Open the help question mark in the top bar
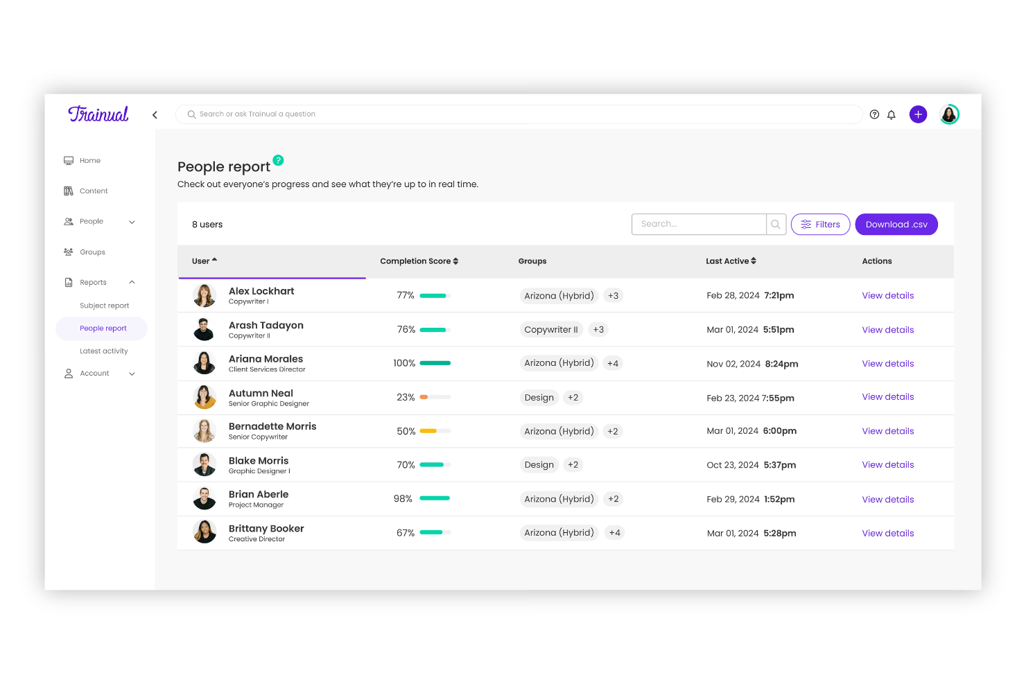Screen dimensions: 1026x684 click(x=874, y=114)
